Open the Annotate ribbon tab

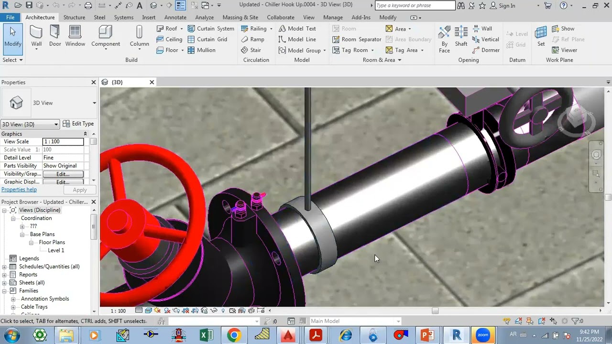[175, 17]
